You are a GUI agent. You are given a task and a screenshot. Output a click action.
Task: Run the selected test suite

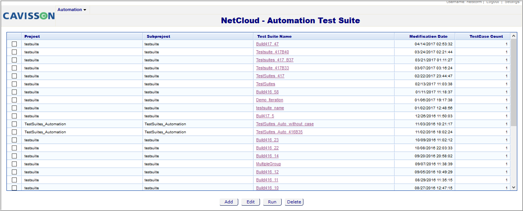pyautogui.click(x=272, y=202)
